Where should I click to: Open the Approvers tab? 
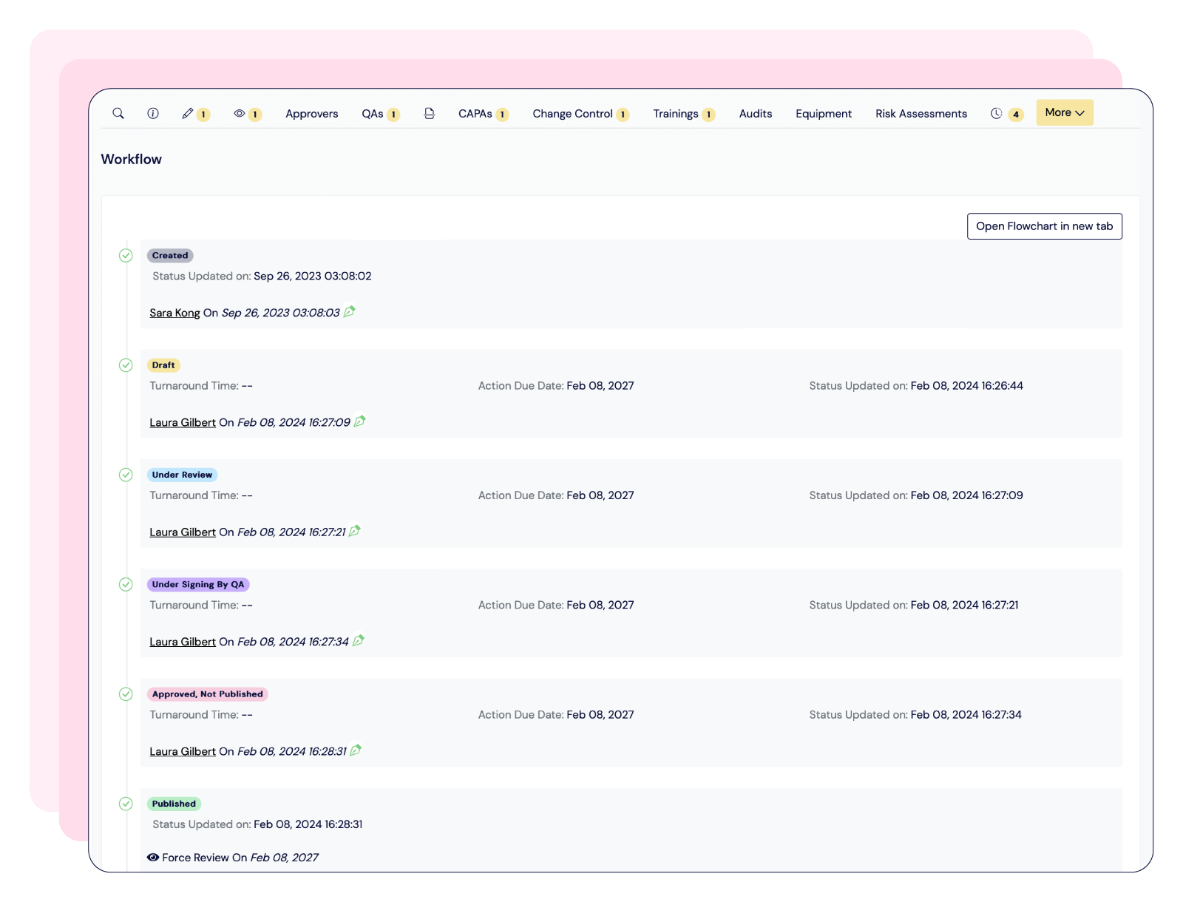tap(311, 114)
